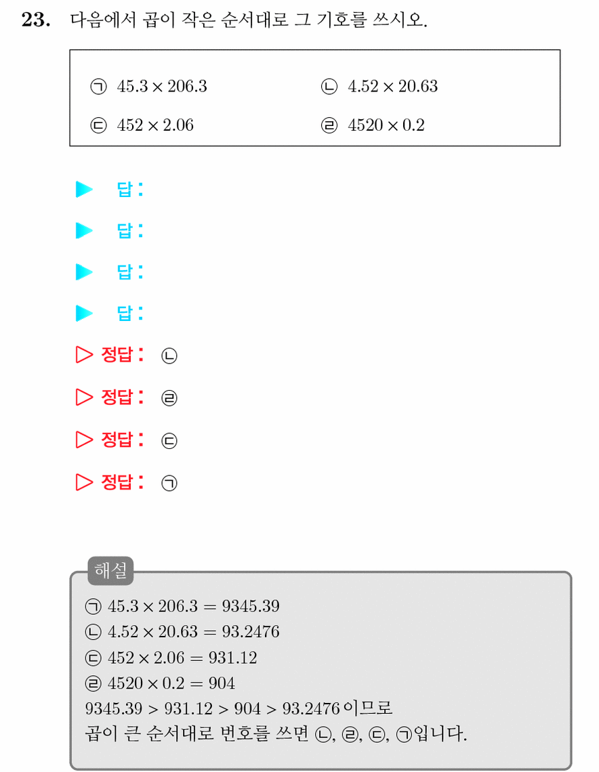Click the red outlined arrow beside answer ㉡
This screenshot has height=772, width=599.
point(84,354)
